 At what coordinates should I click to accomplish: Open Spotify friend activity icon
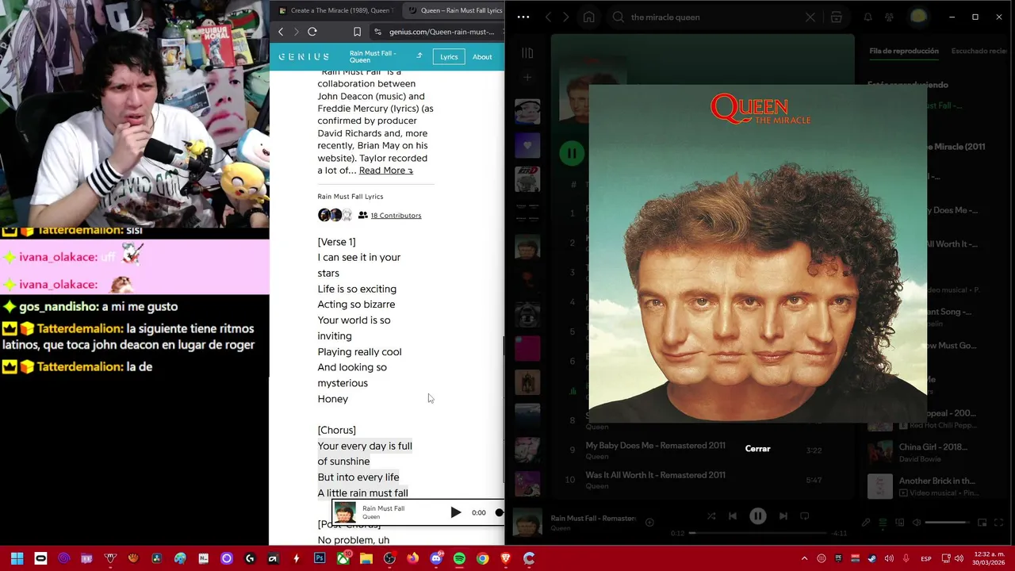889,17
